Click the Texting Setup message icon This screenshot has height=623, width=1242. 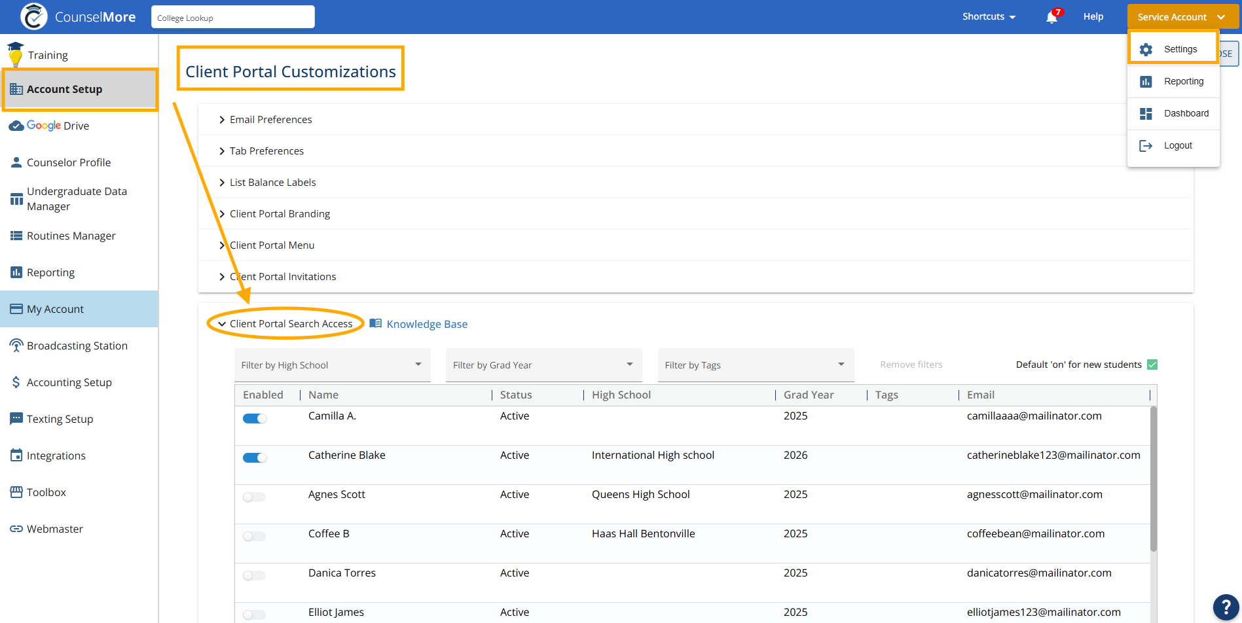click(x=16, y=419)
